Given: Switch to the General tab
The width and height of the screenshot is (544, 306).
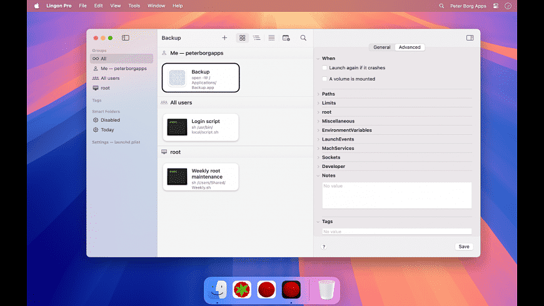Looking at the screenshot, I should pos(381,47).
